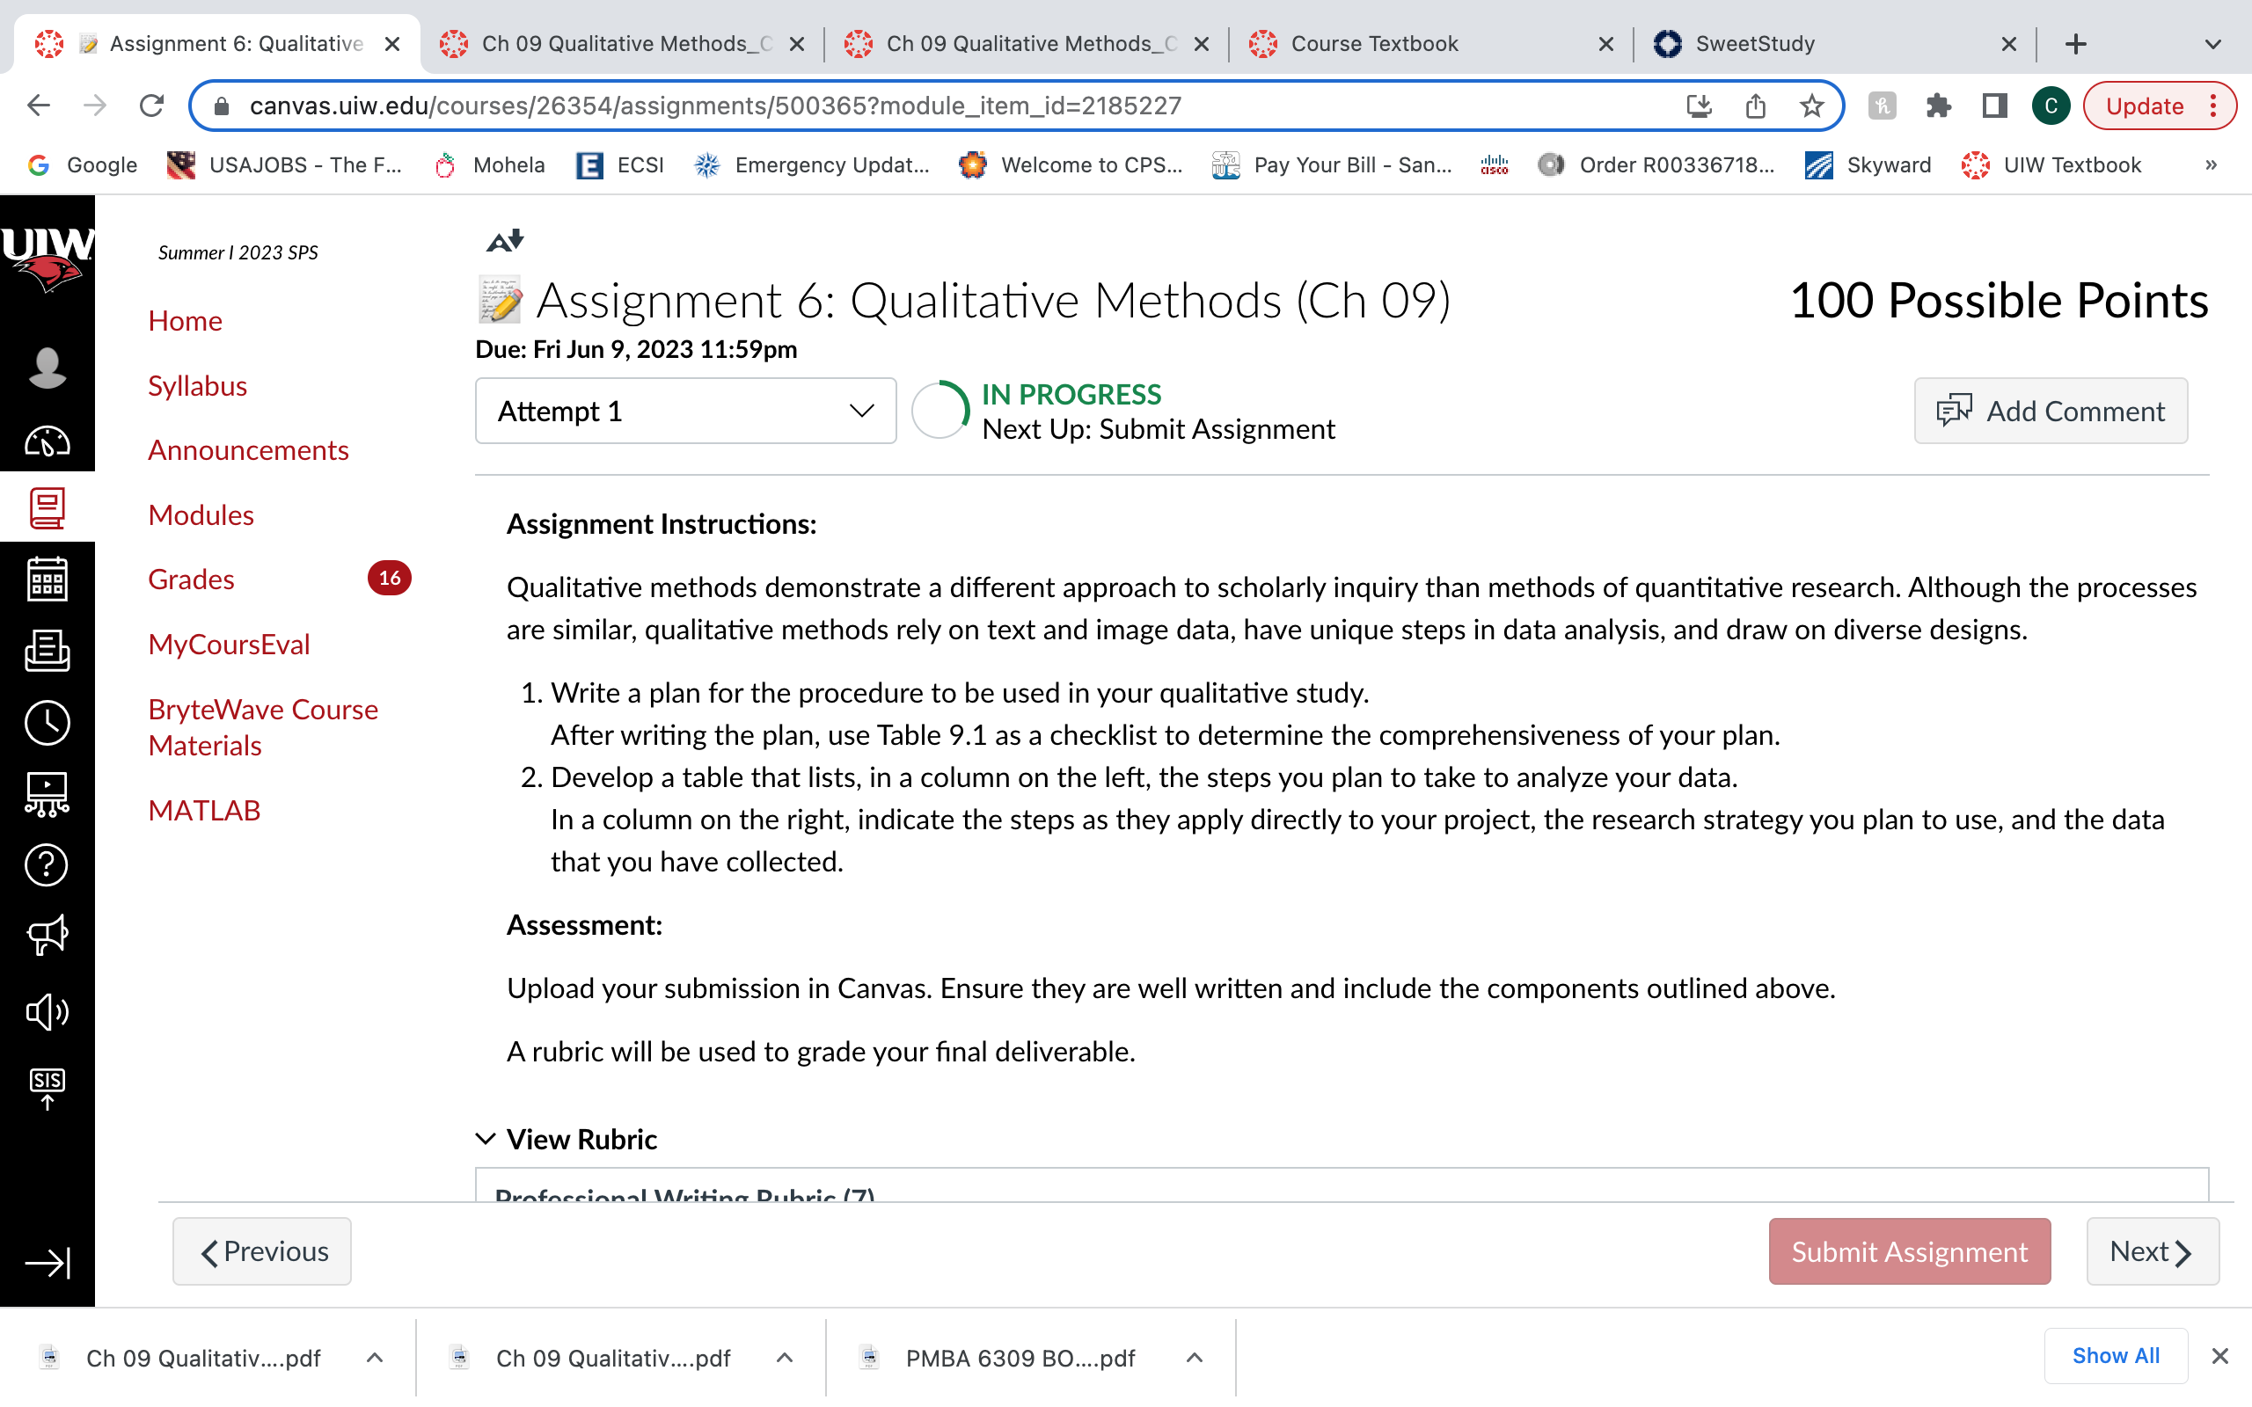The height and width of the screenshot is (1407, 2252).
Task: Open the Grades link
Action: coord(191,579)
